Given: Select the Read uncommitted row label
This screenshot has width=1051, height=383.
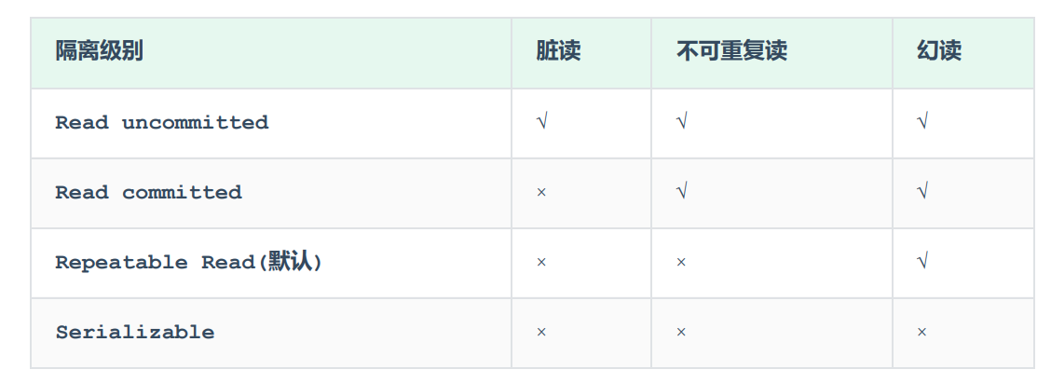Looking at the screenshot, I should [161, 123].
